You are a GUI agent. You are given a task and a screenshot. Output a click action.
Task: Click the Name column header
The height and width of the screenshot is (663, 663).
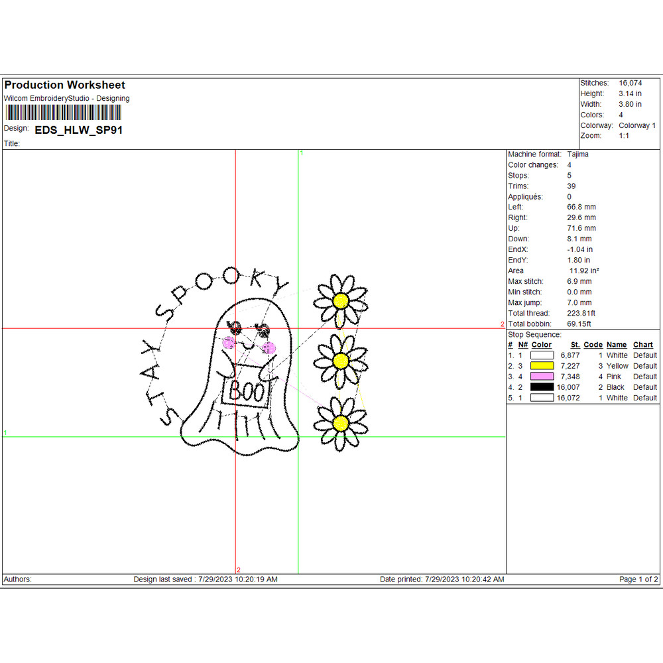616,345
